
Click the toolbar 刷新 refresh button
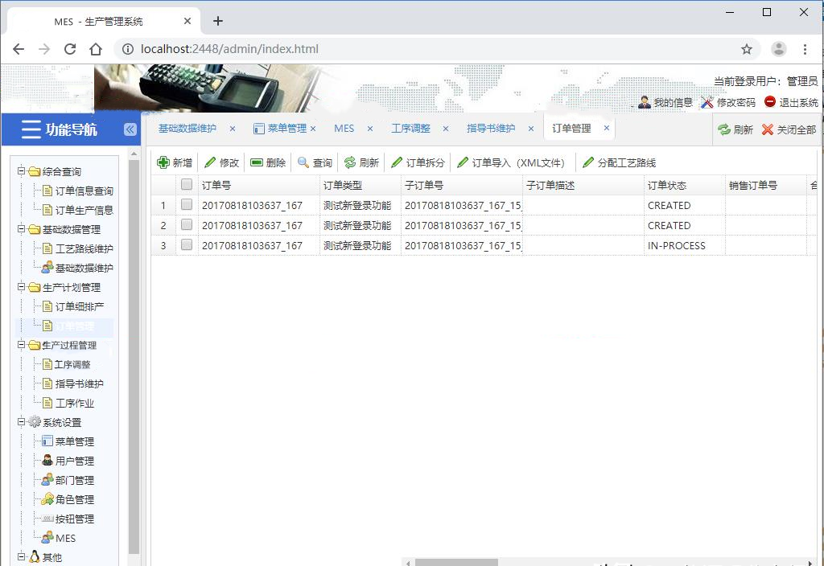(361, 162)
